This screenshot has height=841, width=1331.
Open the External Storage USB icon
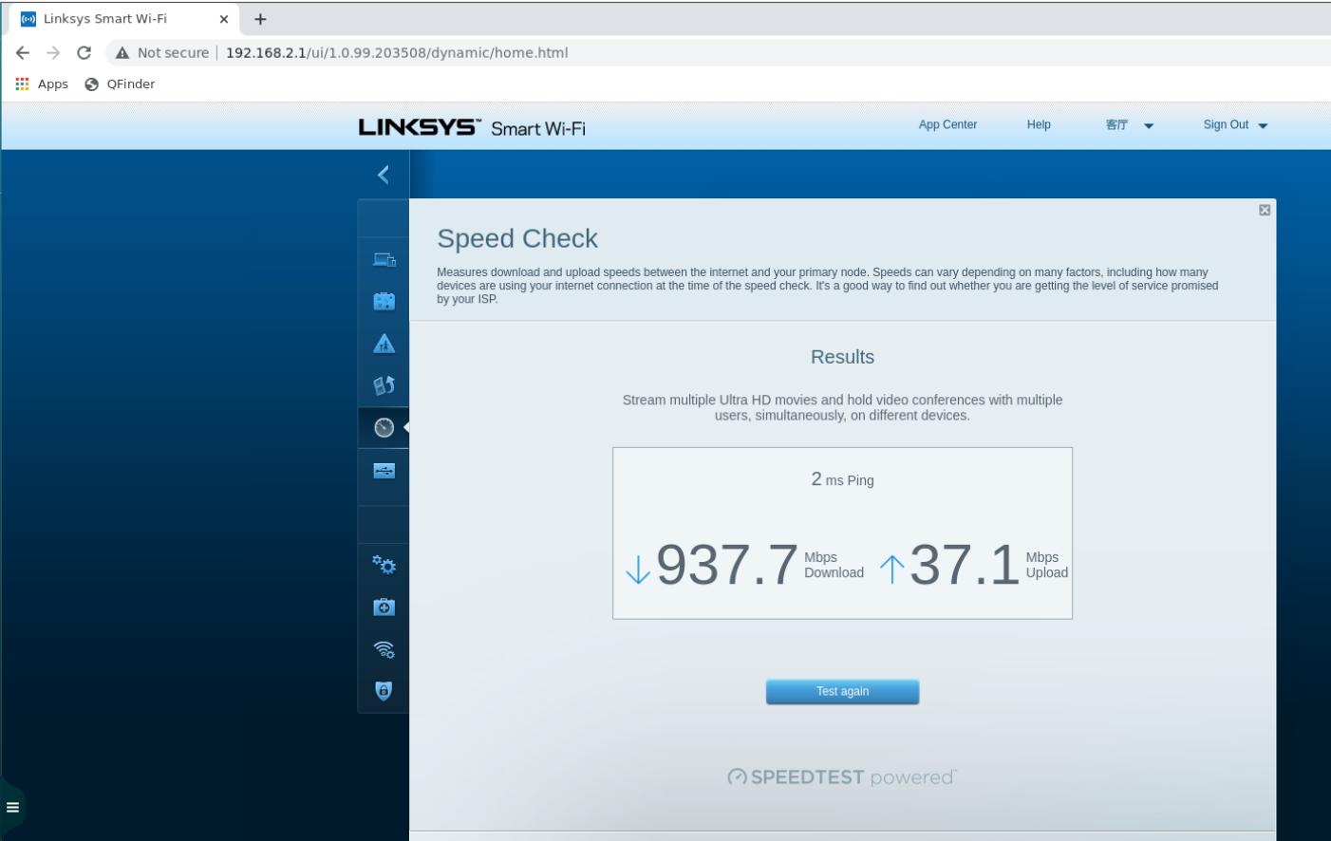[384, 470]
